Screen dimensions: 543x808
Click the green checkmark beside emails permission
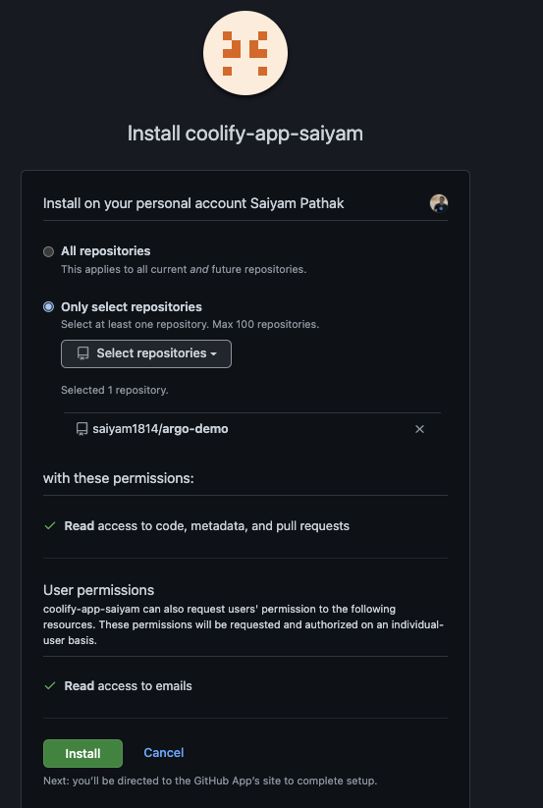50,686
